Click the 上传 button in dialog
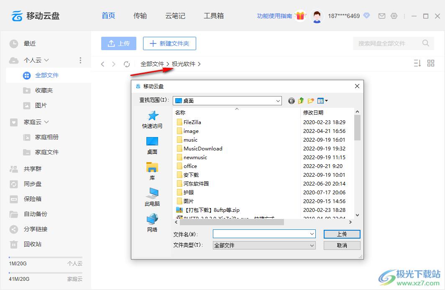The width and height of the screenshot is (445, 290). (x=342, y=234)
